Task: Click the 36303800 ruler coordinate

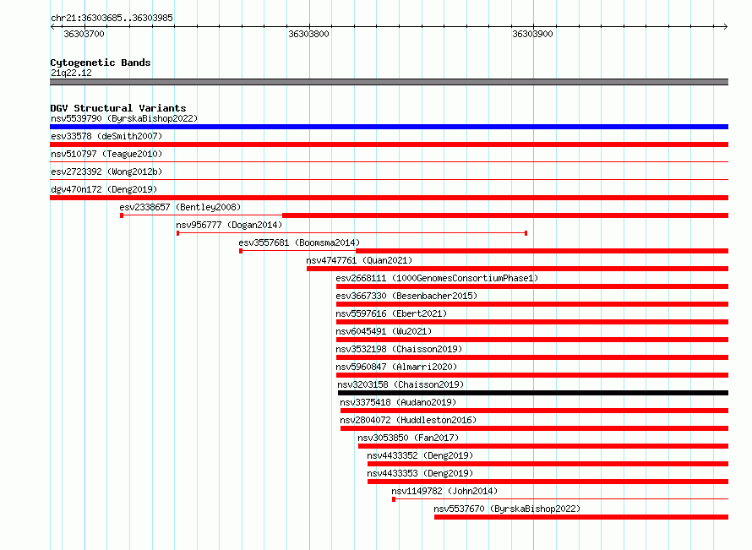Action: (309, 34)
